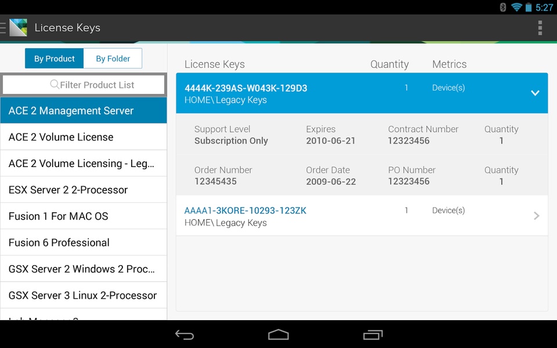Tap the Quantity column header
Image resolution: width=557 pixels, height=348 pixels.
[x=389, y=64]
